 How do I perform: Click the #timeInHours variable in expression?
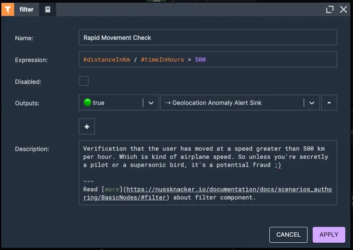click(x=162, y=60)
